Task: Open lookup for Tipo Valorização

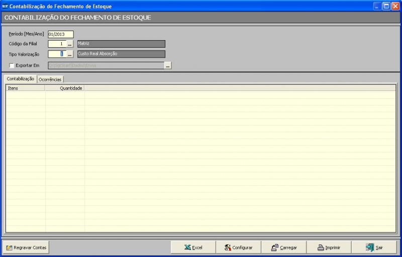Action: pos(70,54)
